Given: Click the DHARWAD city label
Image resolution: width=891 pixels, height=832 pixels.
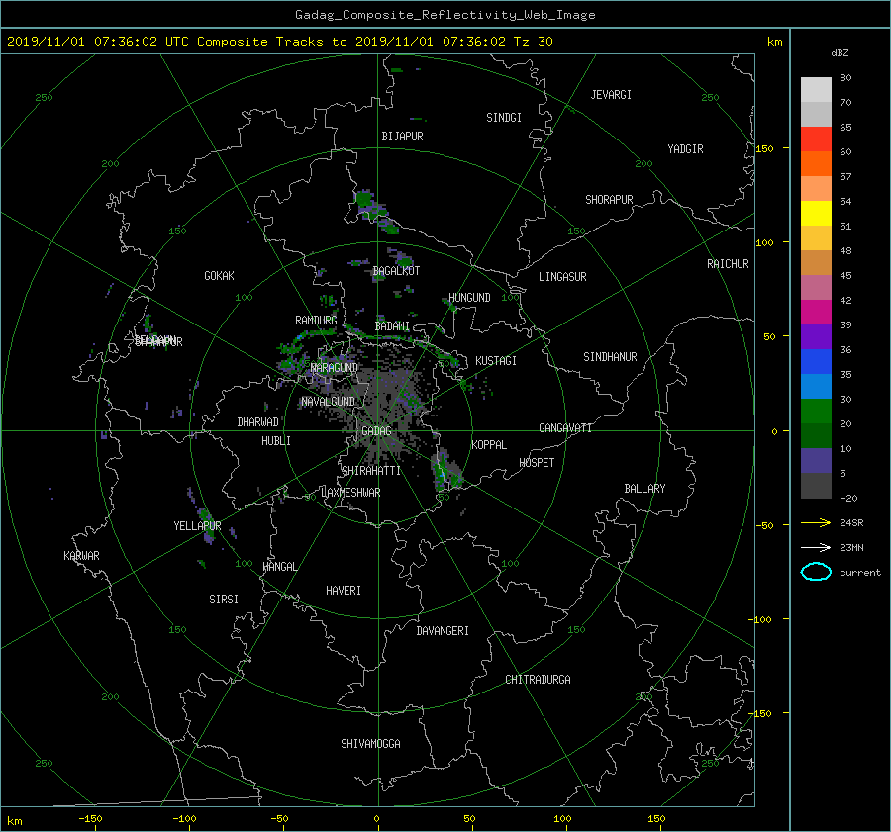Looking at the screenshot, I should pyautogui.click(x=258, y=422).
